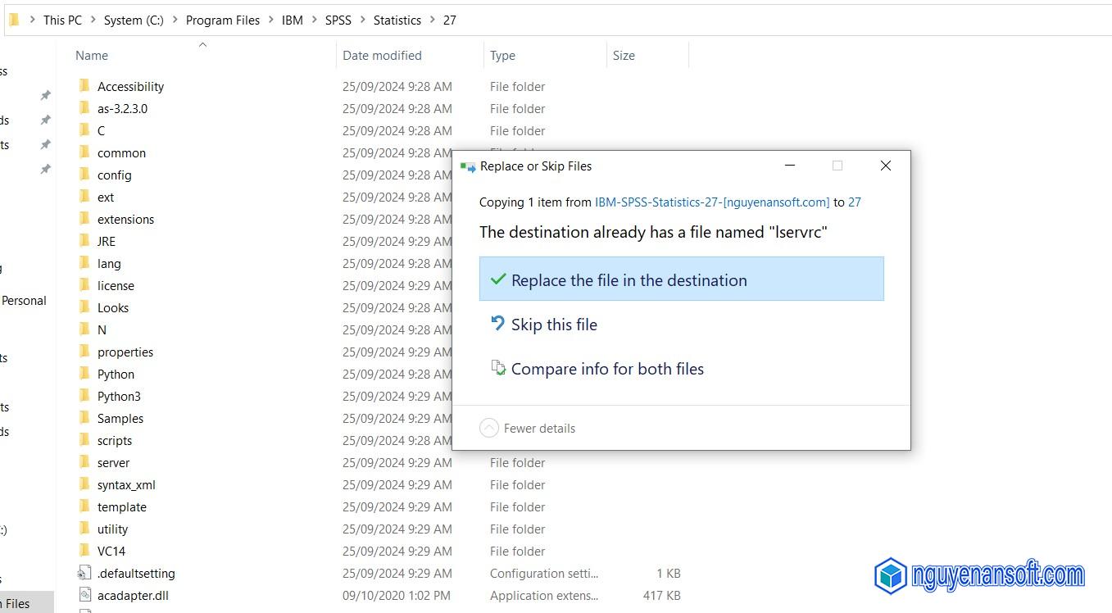Click the 417 KB size of acadapter.dll
The image size is (1112, 613).
(x=662, y=595)
